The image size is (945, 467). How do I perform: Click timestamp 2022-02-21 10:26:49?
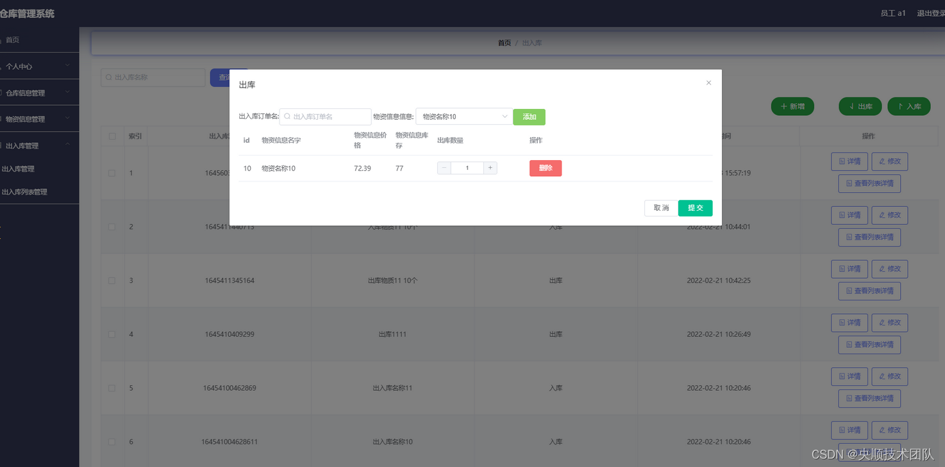coord(719,334)
